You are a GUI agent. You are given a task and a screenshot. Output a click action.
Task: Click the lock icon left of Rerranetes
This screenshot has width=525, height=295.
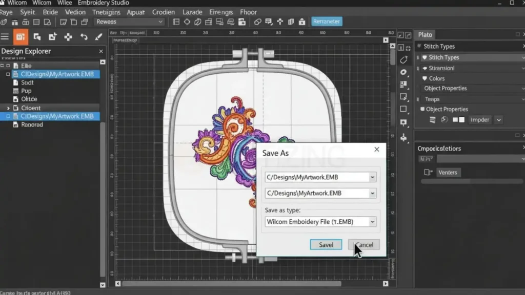[302, 22]
